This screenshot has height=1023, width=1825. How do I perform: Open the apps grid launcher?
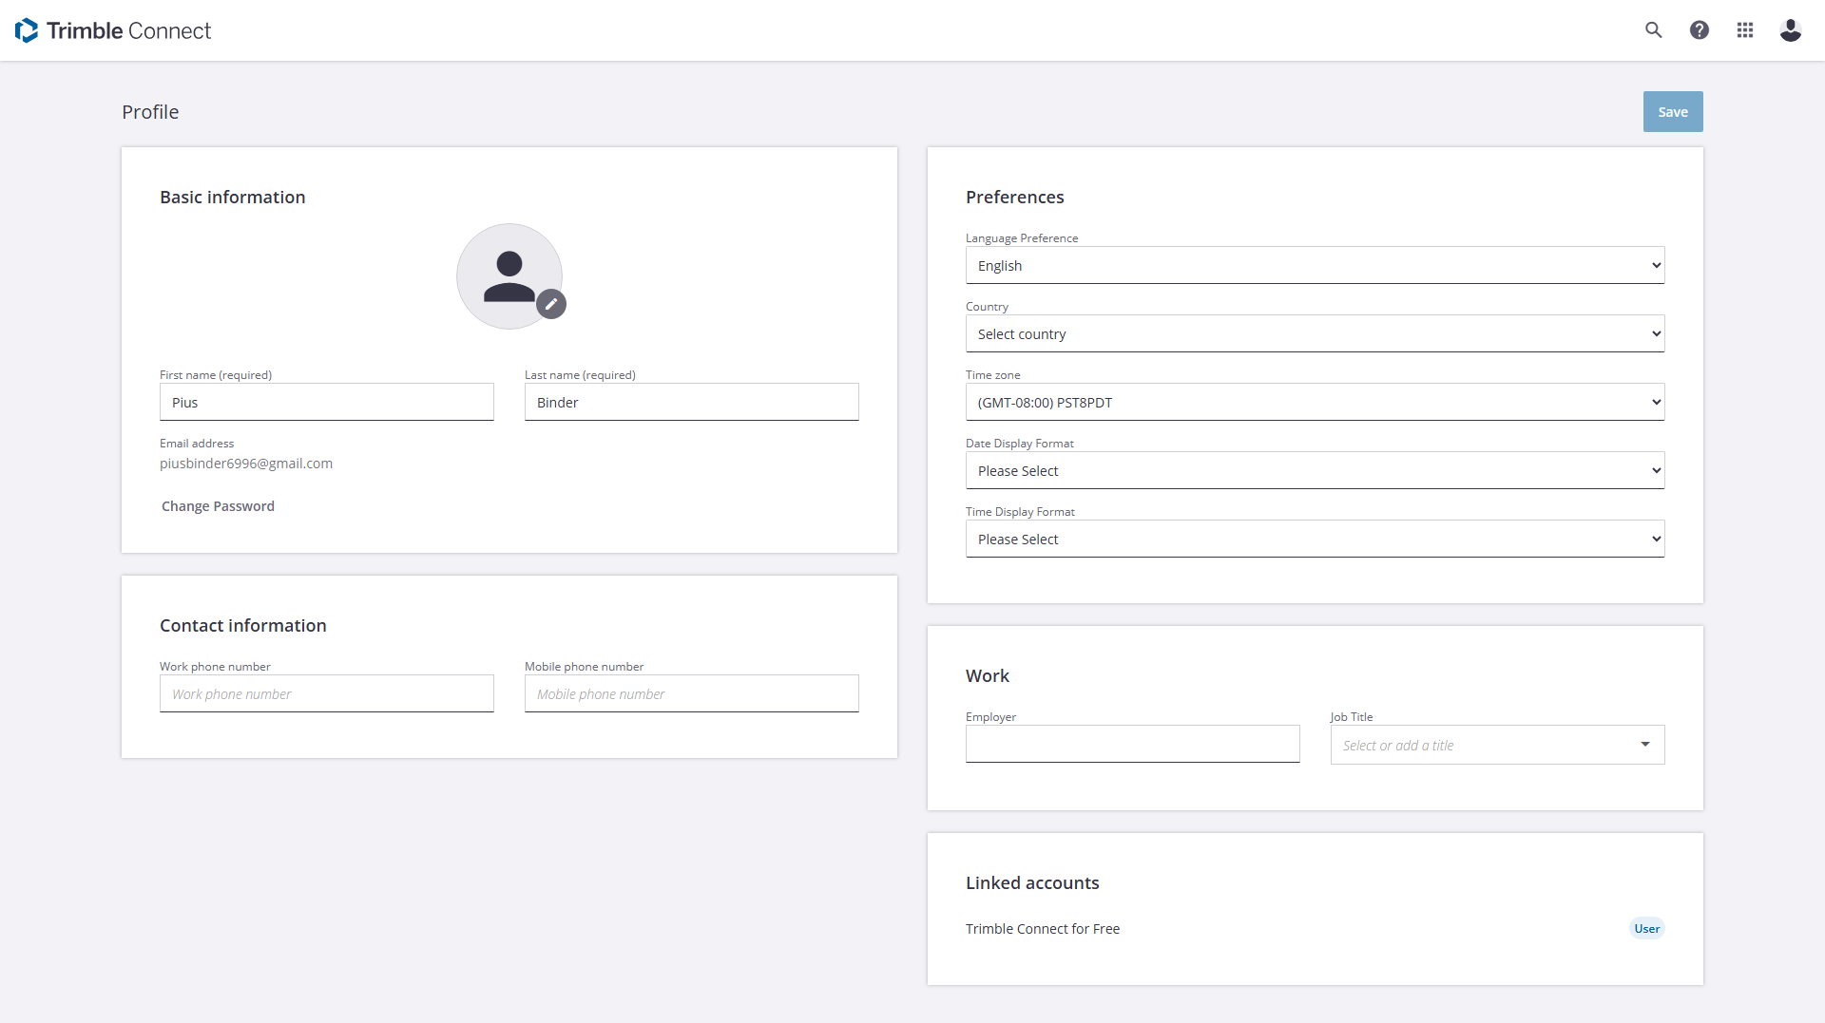[x=1744, y=30]
